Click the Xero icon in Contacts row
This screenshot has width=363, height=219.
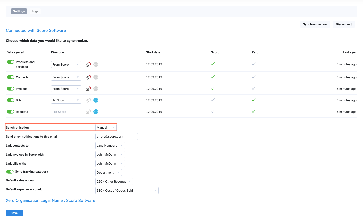pyautogui.click(x=96, y=77)
